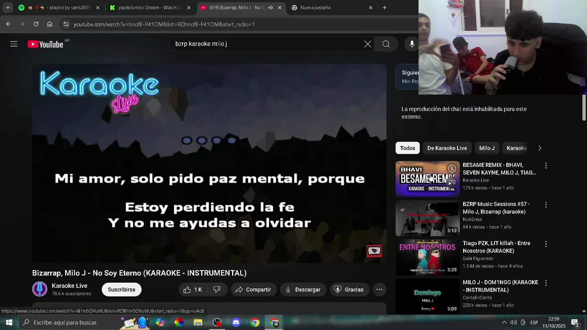The height and width of the screenshot is (330, 587).
Task: Like the video with the thumbs up
Action: 193,290
